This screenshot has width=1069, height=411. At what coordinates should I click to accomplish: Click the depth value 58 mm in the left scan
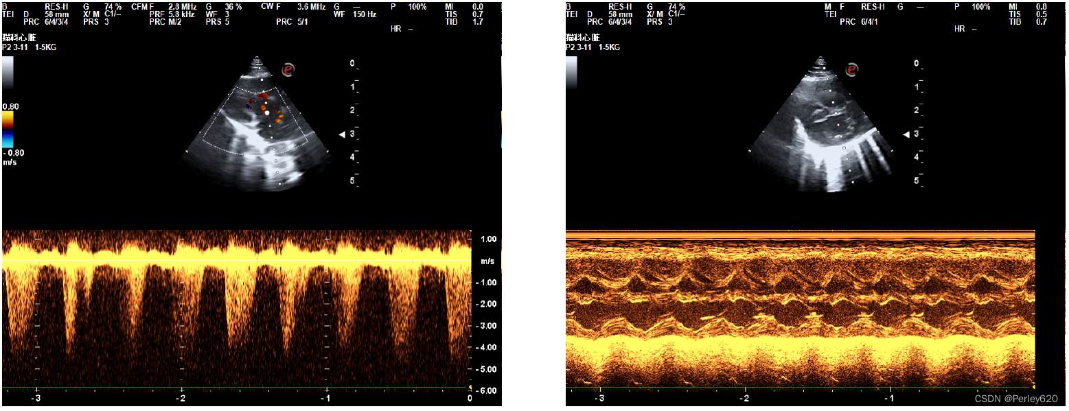pyautogui.click(x=56, y=14)
